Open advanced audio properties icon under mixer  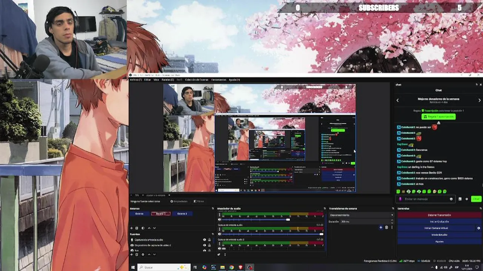click(219, 254)
